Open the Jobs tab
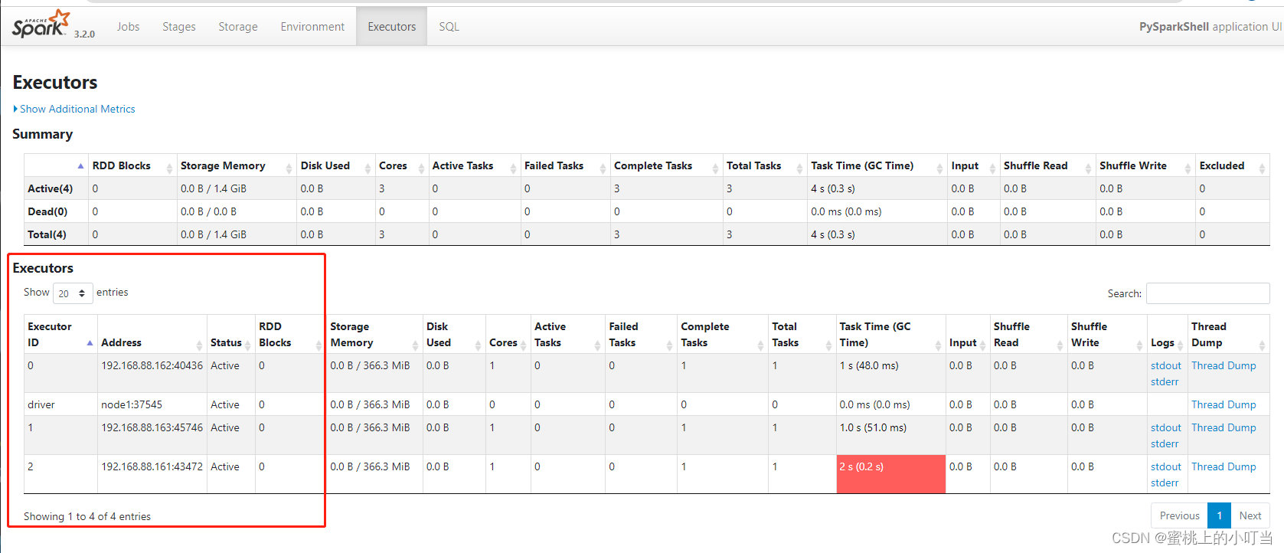This screenshot has width=1284, height=553. [128, 26]
